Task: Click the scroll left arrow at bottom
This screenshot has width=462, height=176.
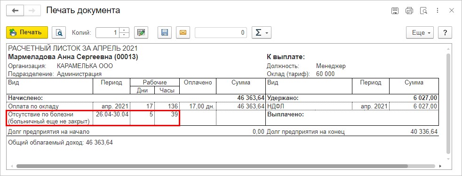Action: click(x=11, y=166)
